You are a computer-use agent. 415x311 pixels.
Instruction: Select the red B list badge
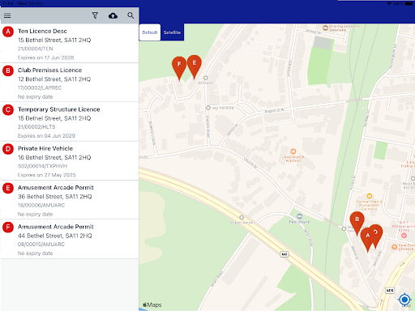pos(8,70)
